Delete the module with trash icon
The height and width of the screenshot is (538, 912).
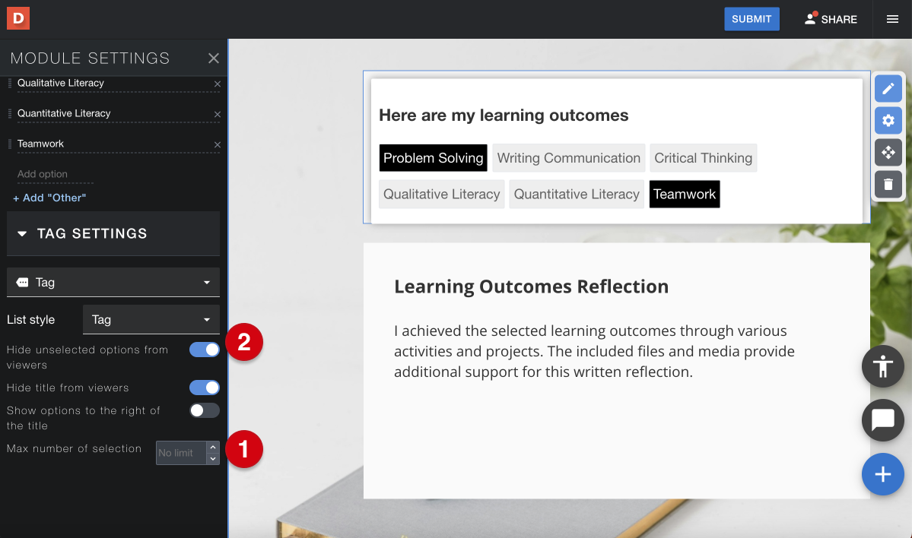[888, 184]
